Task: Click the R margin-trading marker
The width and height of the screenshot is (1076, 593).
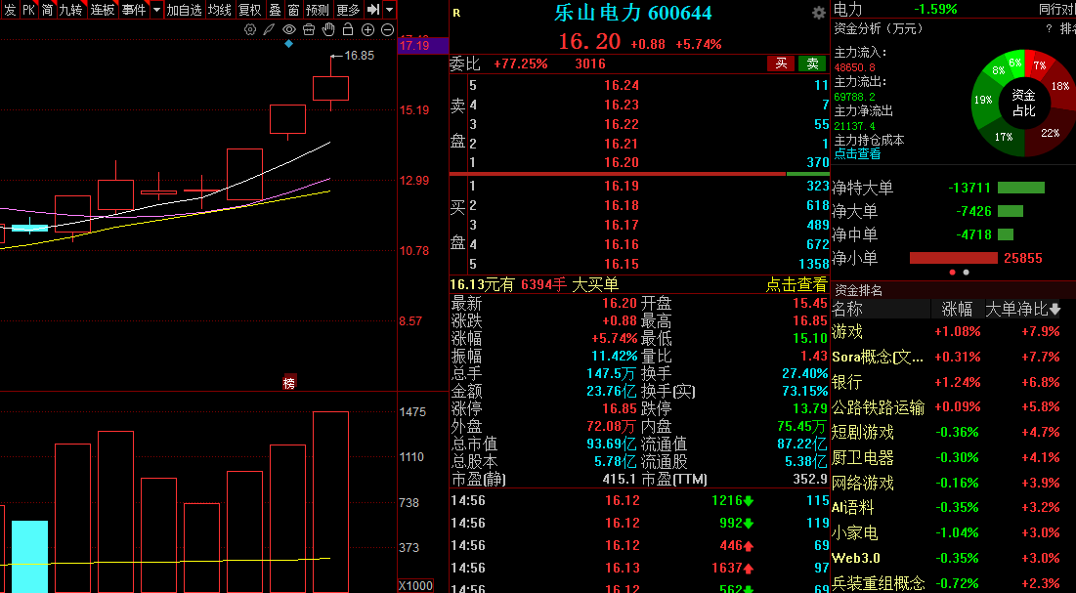Action: [457, 13]
